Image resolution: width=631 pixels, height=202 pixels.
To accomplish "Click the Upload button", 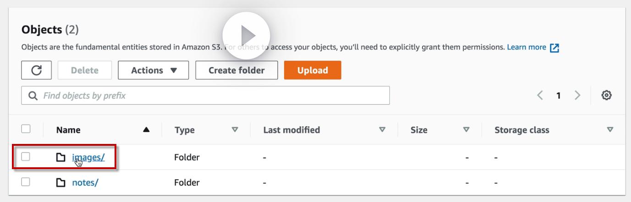I will [313, 70].
